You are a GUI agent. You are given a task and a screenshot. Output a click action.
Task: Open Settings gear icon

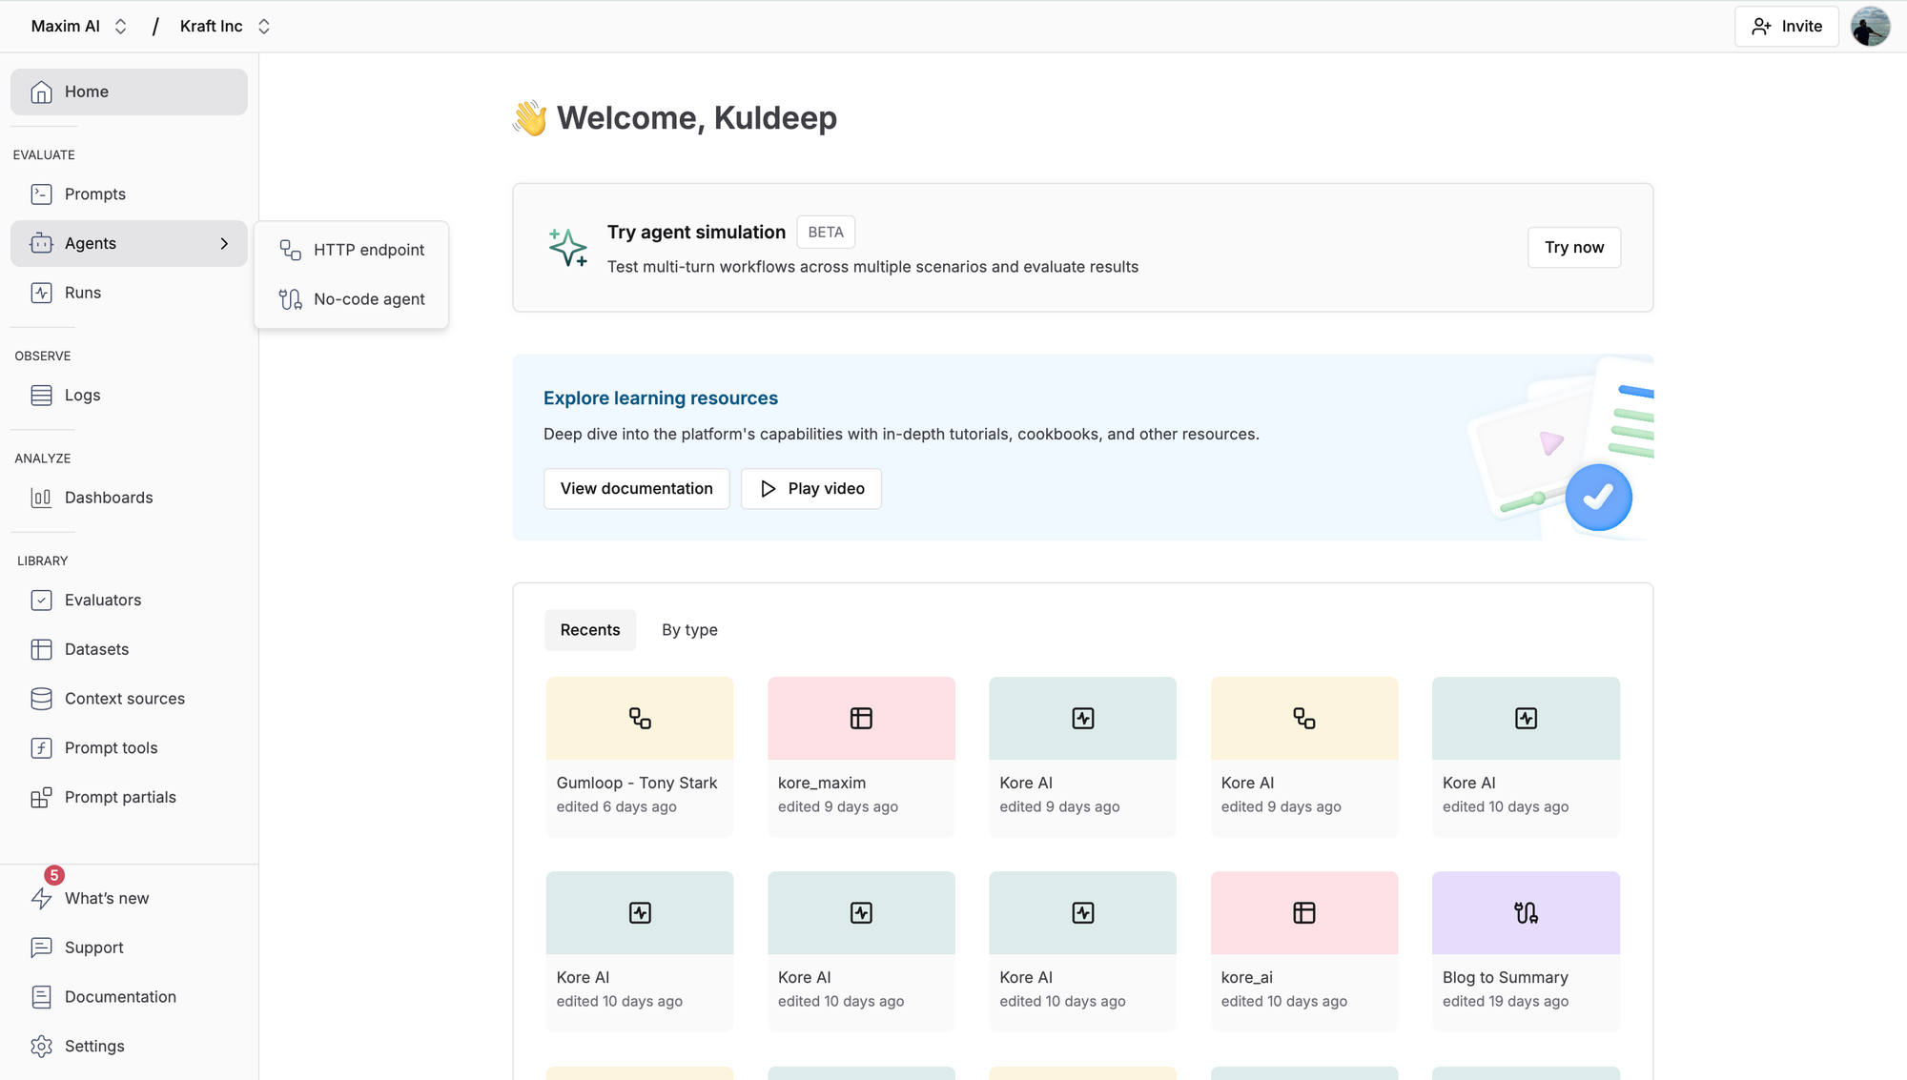[x=41, y=1047]
